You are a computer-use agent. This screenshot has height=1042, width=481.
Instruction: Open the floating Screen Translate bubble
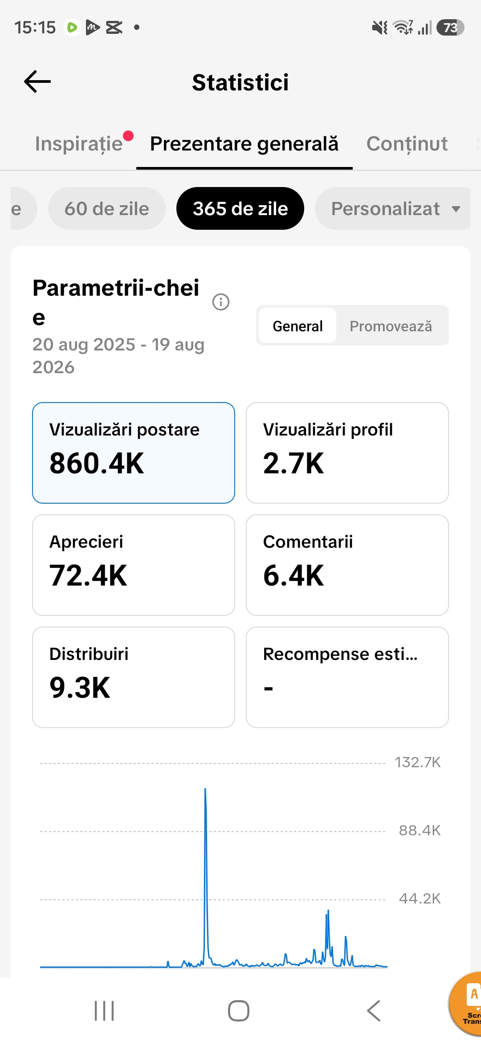point(465,1005)
